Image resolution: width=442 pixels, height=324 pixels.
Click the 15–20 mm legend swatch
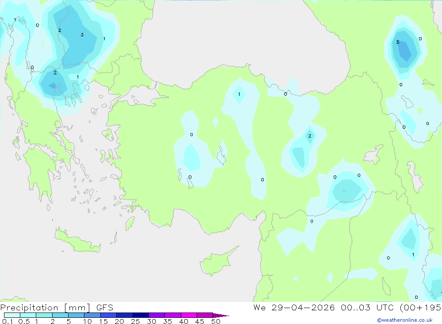[109, 315]
